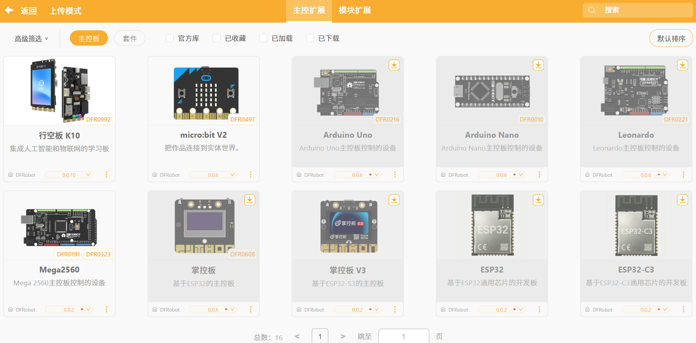
Task: Download the 掌控板 DFR0608 board
Action: pyautogui.click(x=250, y=200)
